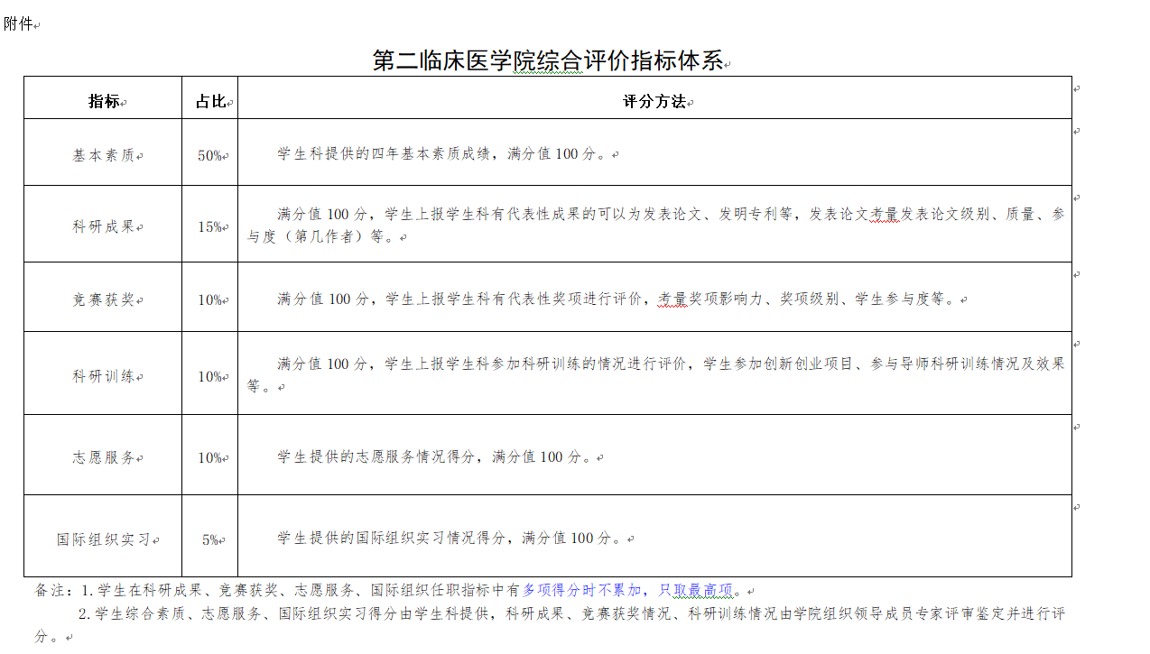The image size is (1150, 654).
Task: Click the 评分方法 column header
Action: (x=654, y=101)
